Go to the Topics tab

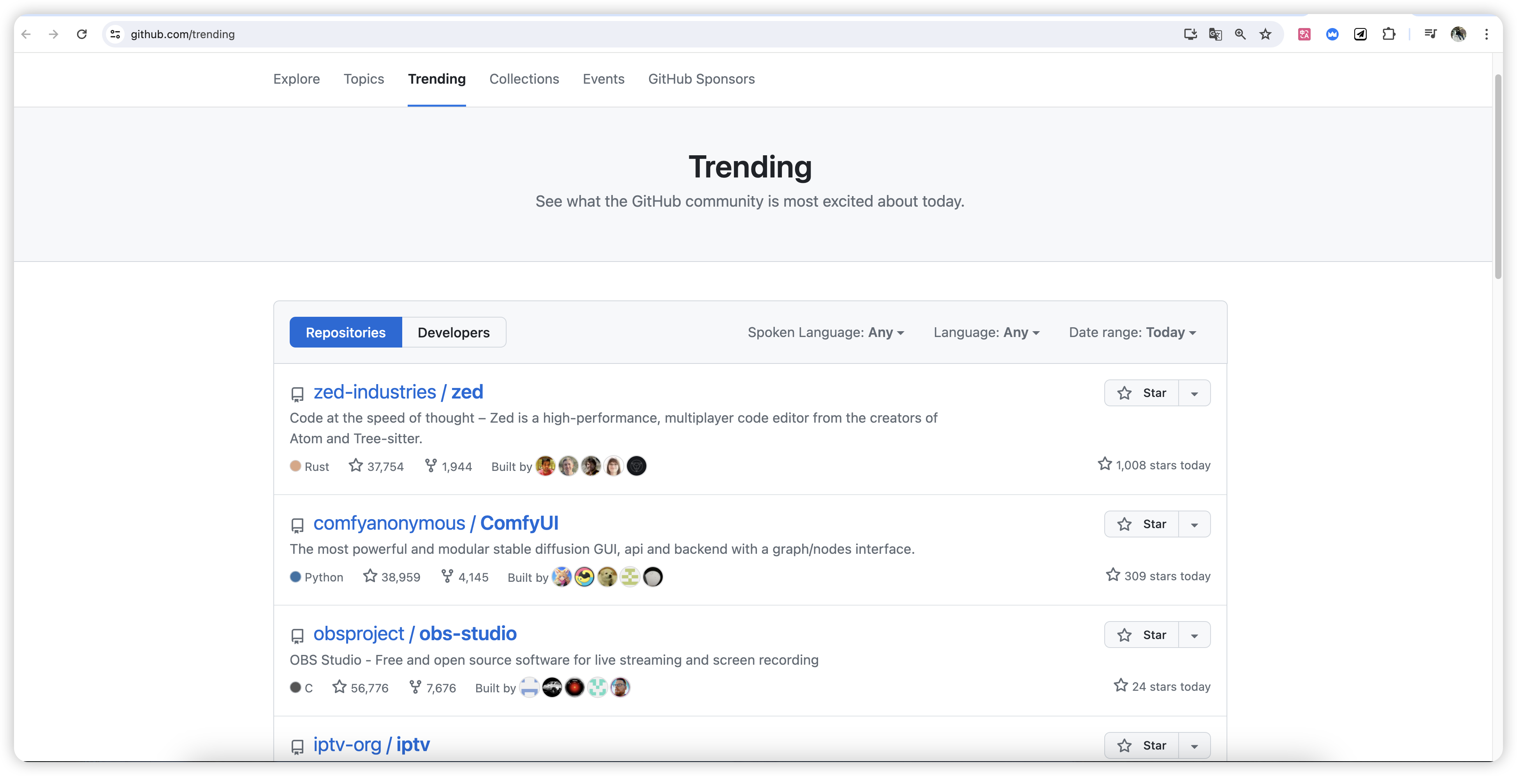pos(364,79)
